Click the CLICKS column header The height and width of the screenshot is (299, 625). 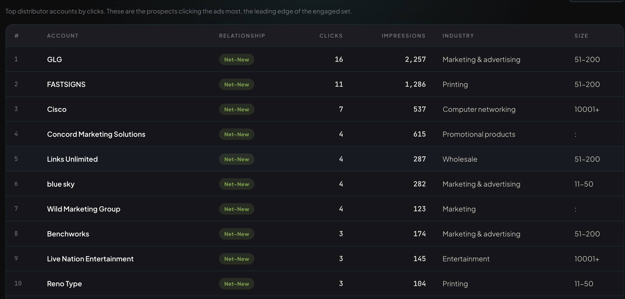(331, 36)
